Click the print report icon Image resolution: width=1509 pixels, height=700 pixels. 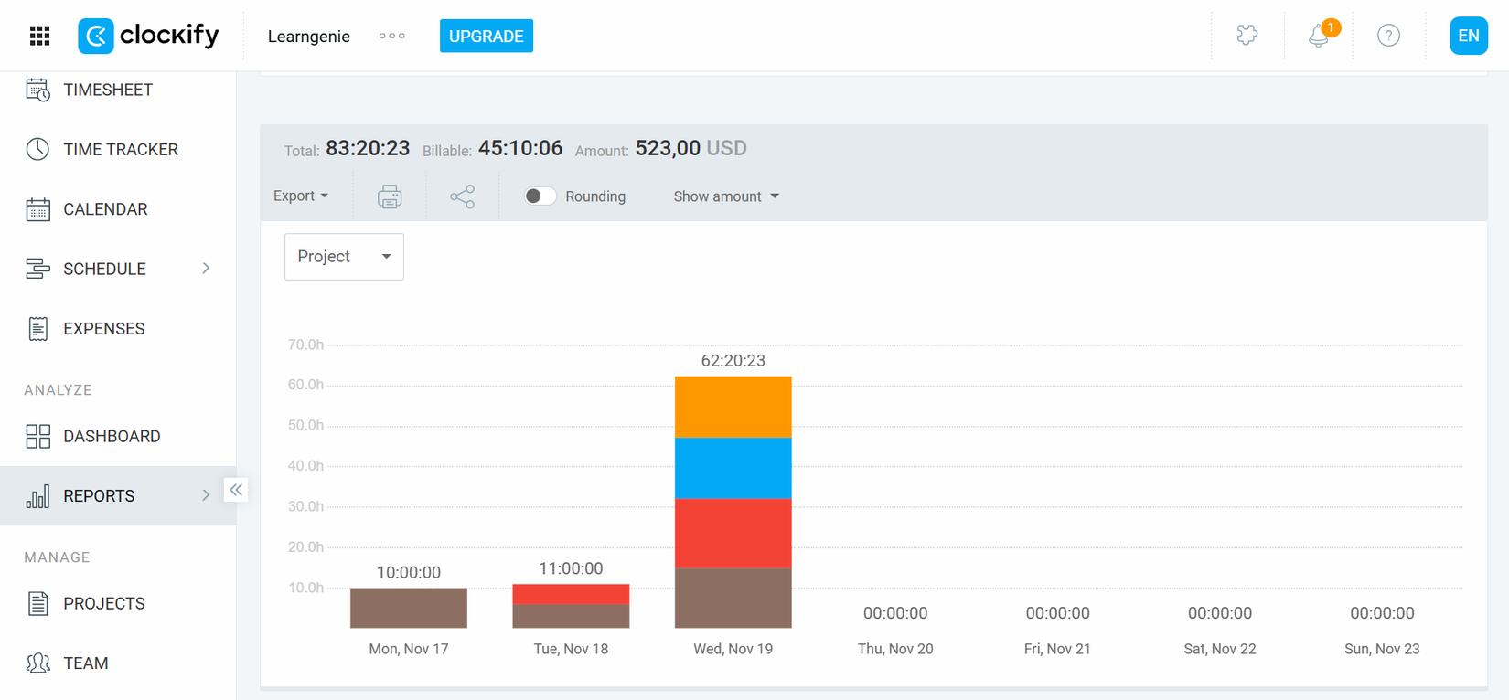[390, 196]
